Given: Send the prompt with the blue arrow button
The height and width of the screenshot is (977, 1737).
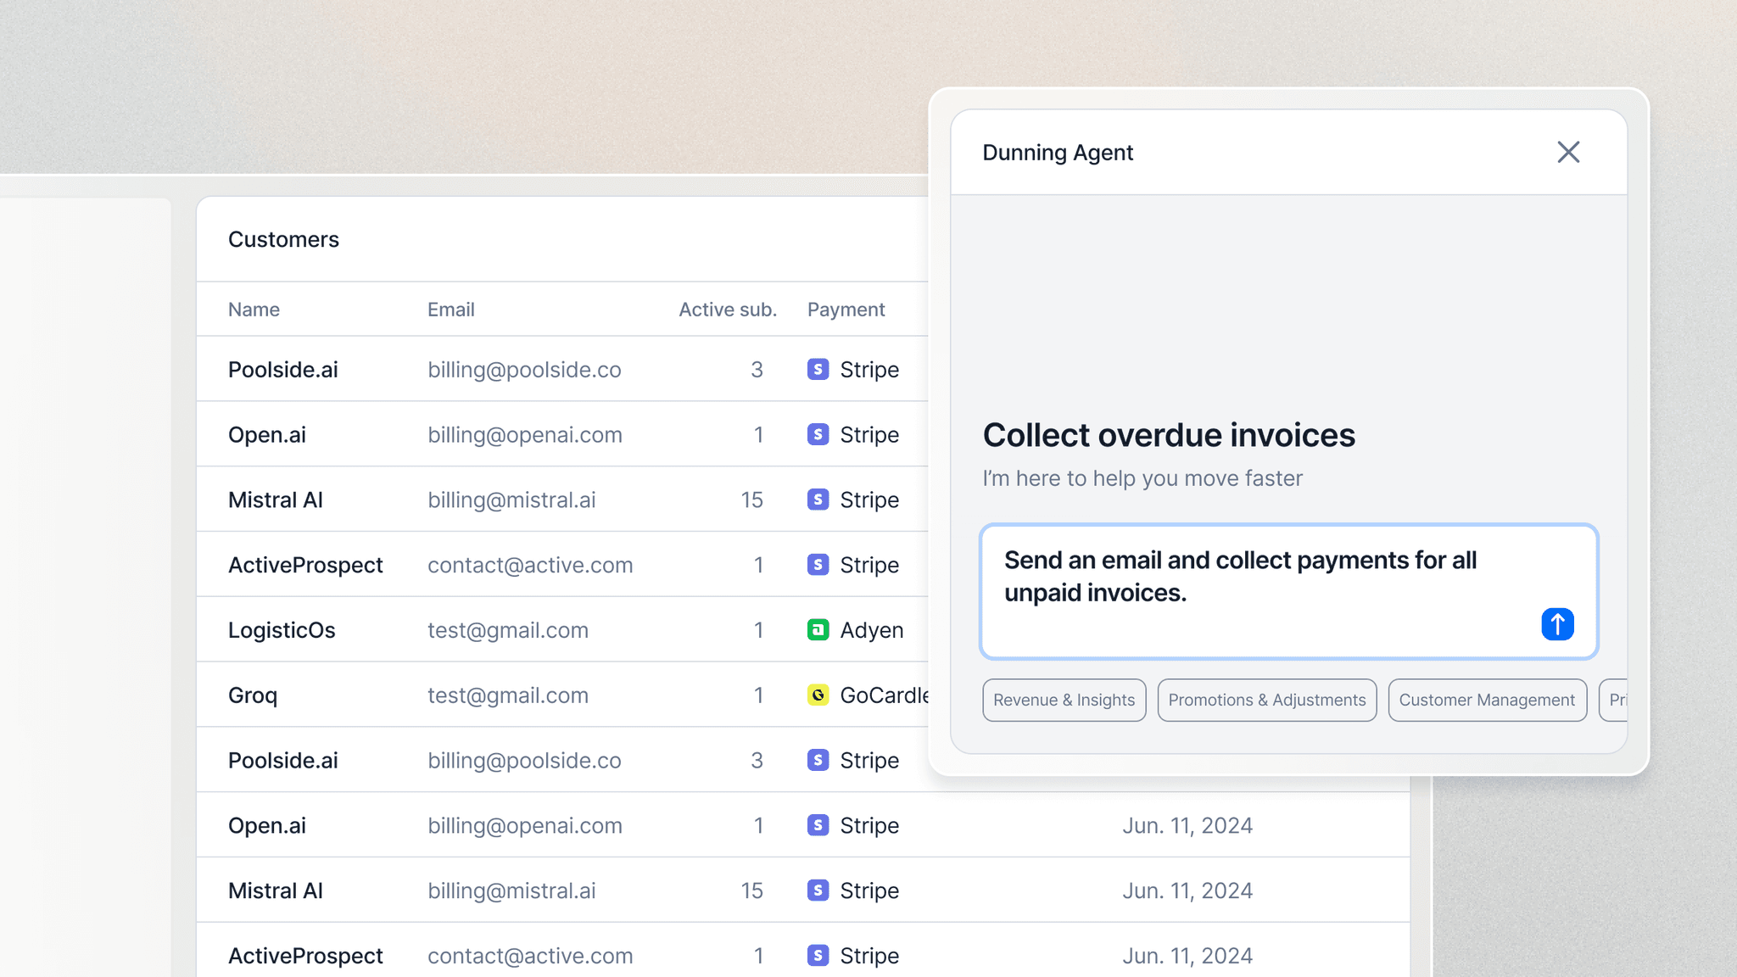Looking at the screenshot, I should tap(1557, 624).
